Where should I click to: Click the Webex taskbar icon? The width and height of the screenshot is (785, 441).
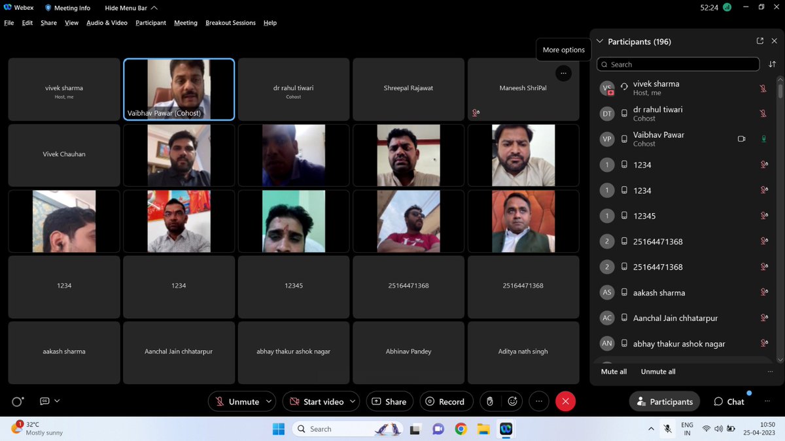(x=506, y=429)
